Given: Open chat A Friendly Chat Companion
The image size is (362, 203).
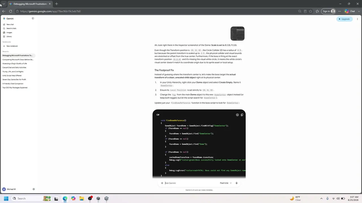Looking at the screenshot, I should [x=13, y=83].
